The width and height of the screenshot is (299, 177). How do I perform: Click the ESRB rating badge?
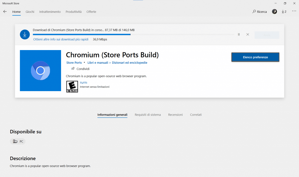click(x=72, y=86)
